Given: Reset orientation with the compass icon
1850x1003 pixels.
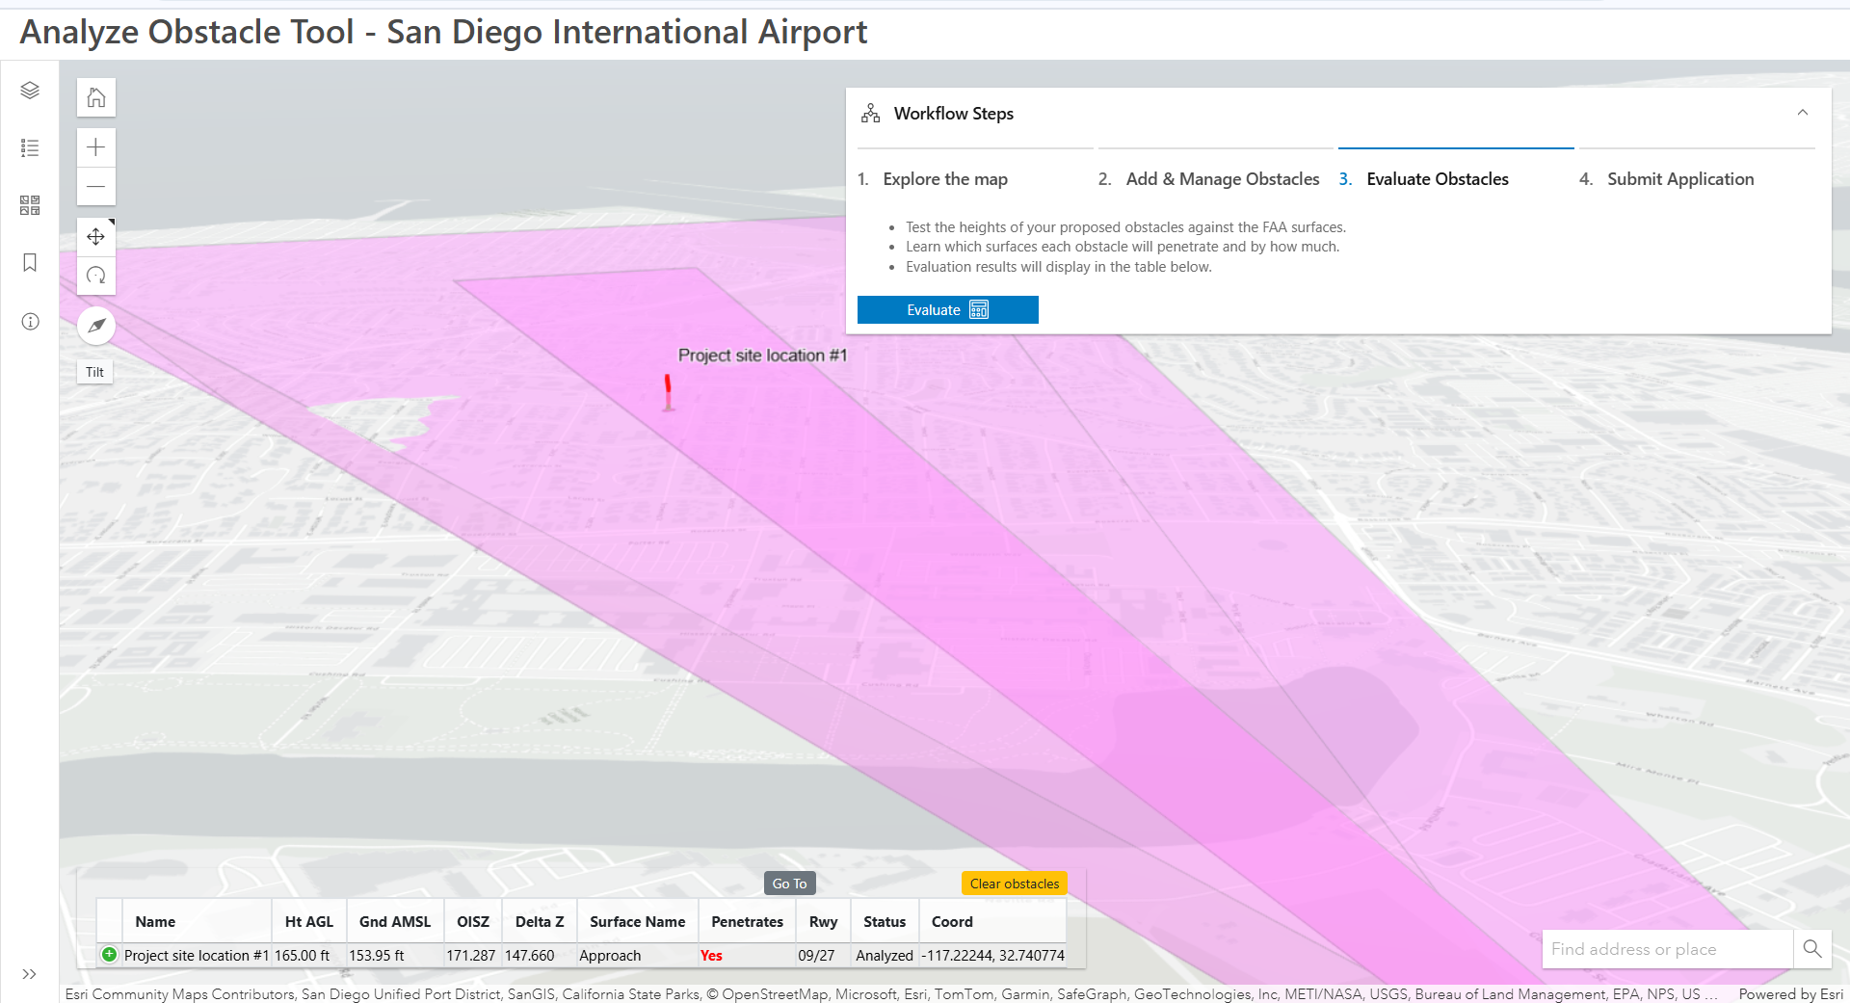Looking at the screenshot, I should (x=95, y=325).
